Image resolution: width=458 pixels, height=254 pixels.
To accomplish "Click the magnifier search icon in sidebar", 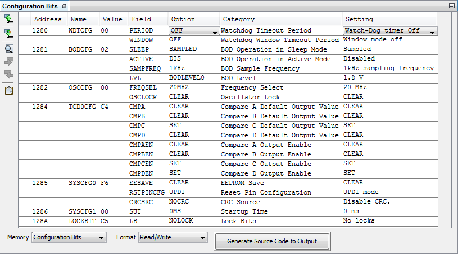I will point(8,48).
